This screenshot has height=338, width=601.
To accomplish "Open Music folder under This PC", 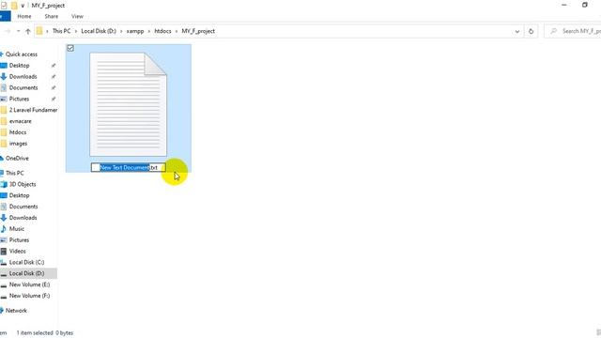I will (17, 229).
